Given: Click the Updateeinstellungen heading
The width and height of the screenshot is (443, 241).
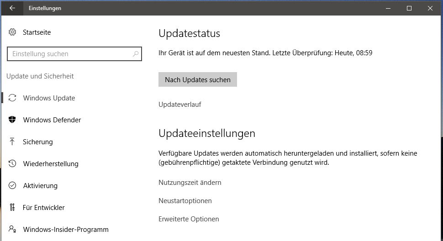Looking at the screenshot, I should click(x=207, y=133).
